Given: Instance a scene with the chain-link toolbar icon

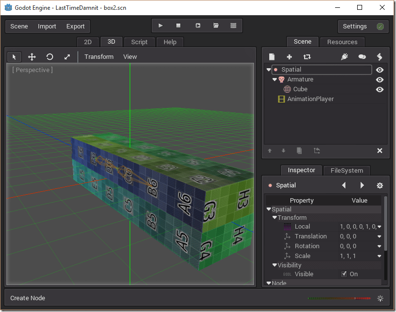Looking at the screenshot, I should pyautogui.click(x=307, y=56).
